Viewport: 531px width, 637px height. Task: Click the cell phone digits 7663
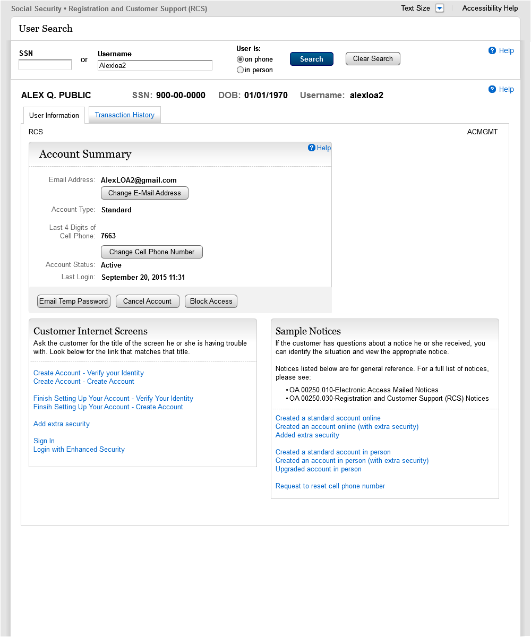(108, 236)
